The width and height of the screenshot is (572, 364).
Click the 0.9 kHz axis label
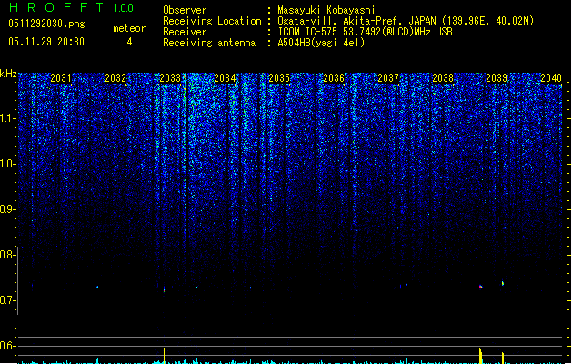7,209
